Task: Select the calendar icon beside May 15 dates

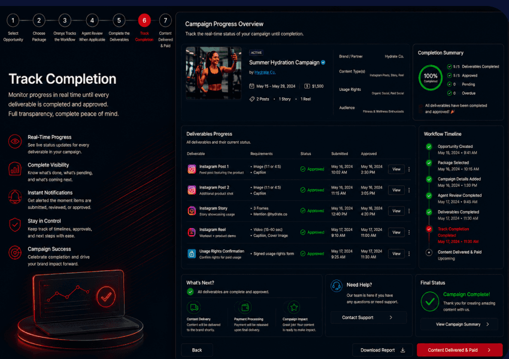Action: pyautogui.click(x=252, y=86)
